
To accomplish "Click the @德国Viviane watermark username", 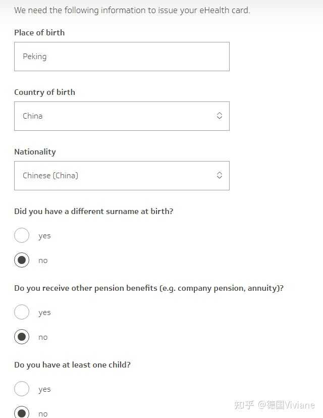I will pos(287,405).
